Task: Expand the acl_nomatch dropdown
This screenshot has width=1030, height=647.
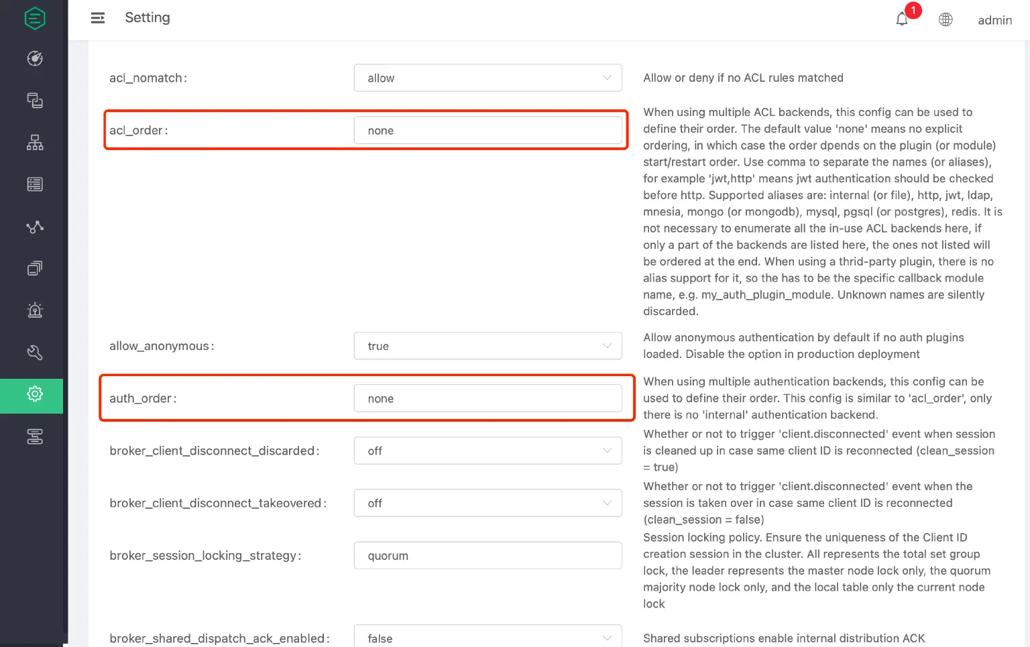Action: coord(488,78)
